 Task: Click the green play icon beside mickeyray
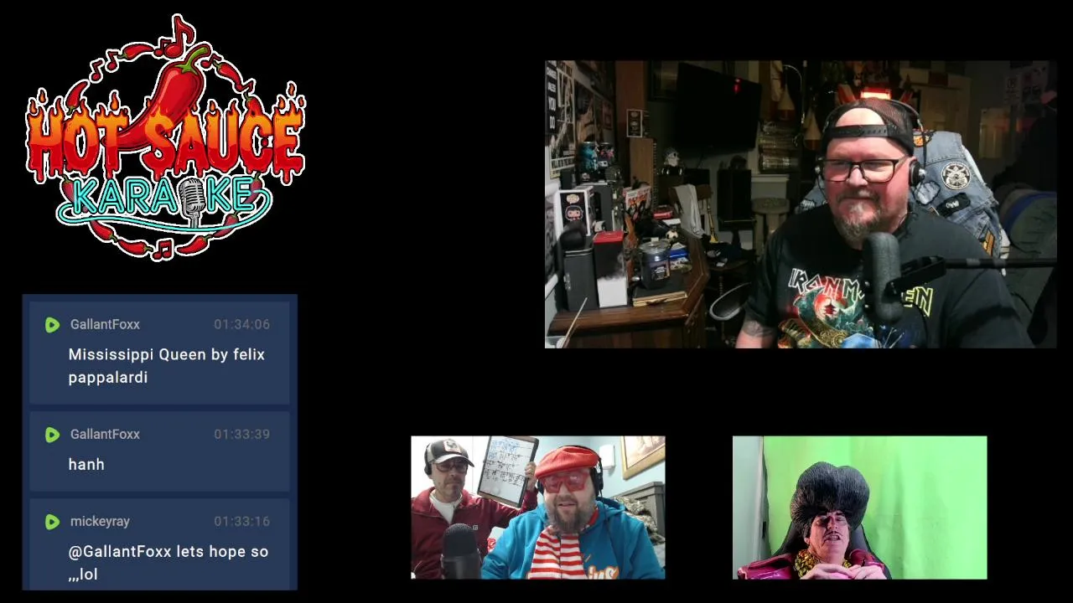coord(52,522)
